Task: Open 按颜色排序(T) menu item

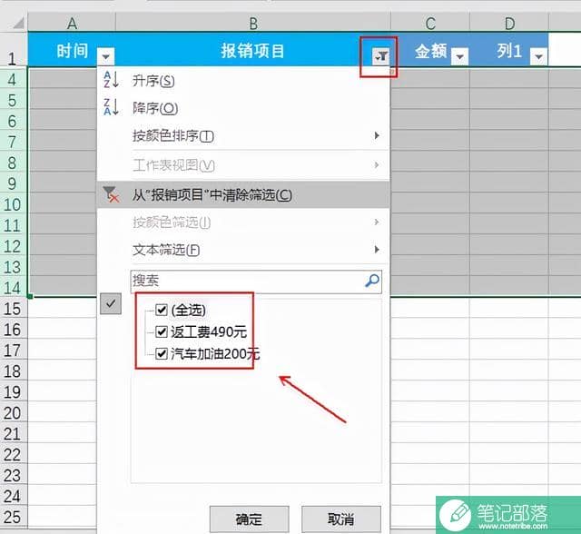Action: click(x=243, y=136)
